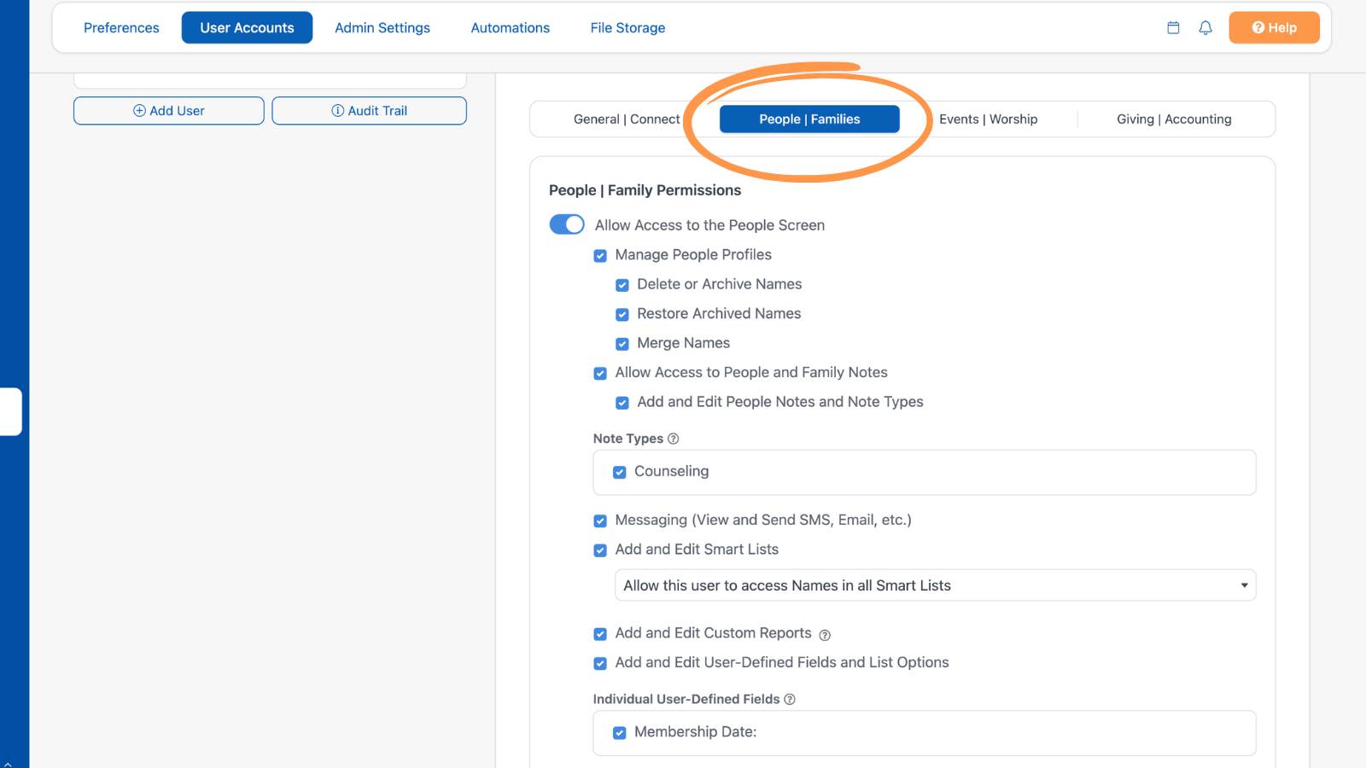Click the white handle on the left sidebar
1366x768 pixels.
coord(10,412)
